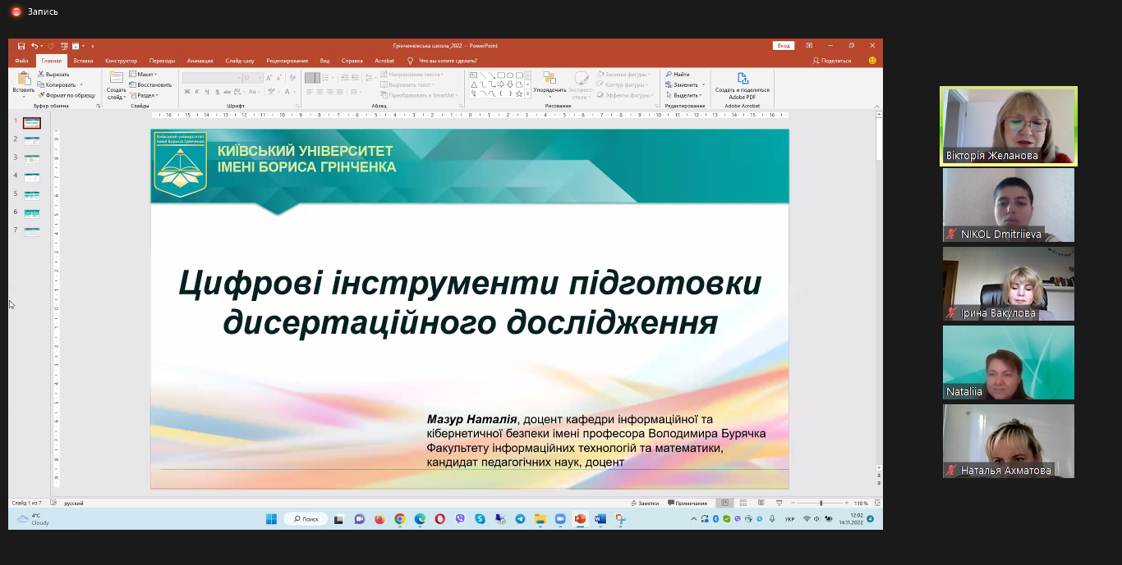Switch to slide sorter view
This screenshot has width=1122, height=565.
coord(743,503)
